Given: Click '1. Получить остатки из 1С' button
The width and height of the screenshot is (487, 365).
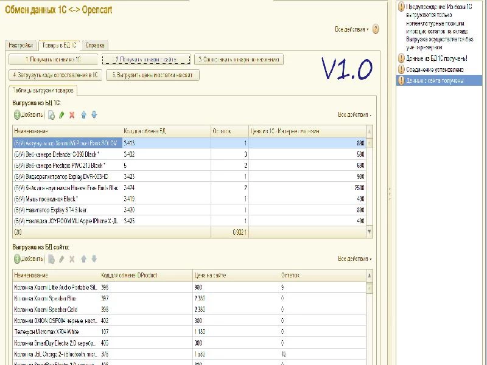Looking at the screenshot, I should [54, 59].
